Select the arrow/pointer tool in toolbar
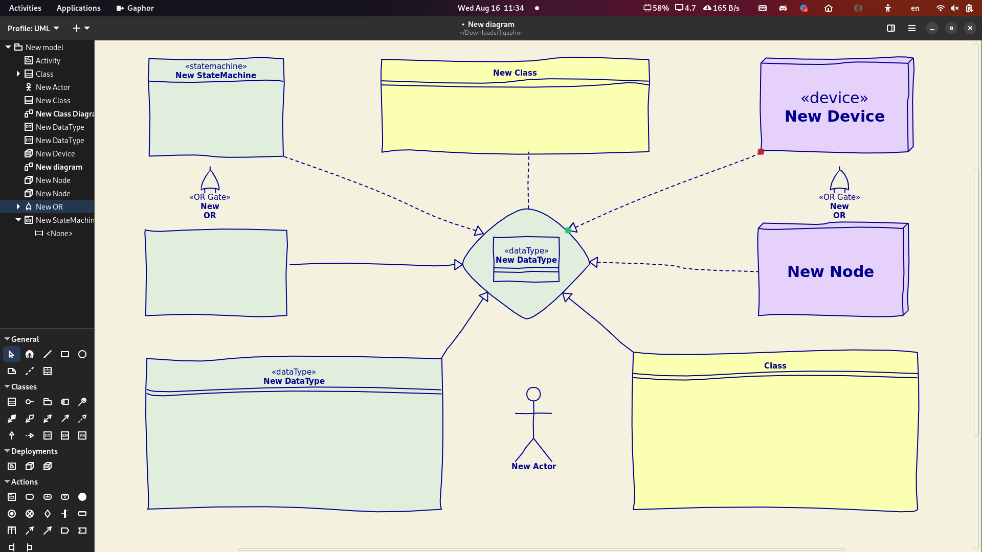Screen dimensions: 982x552 [11, 354]
